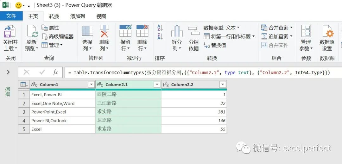Image resolution: width=342 pixels, height=164 pixels.
Task: Open the File tab (文件)
Action: click(x=11, y=16)
